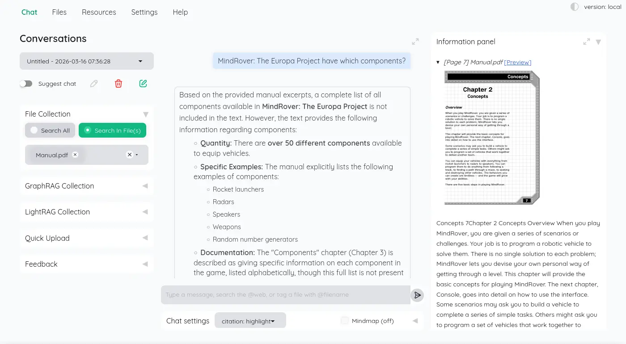
Task: Switch to the Files tab
Action: pos(59,12)
